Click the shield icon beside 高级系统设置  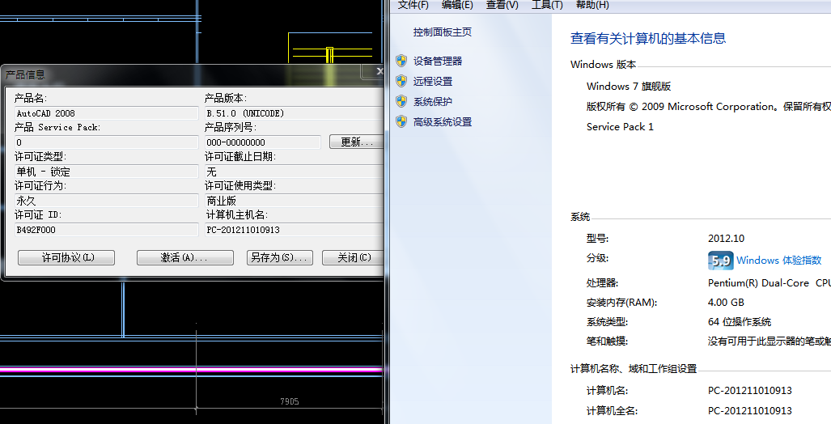[401, 122]
